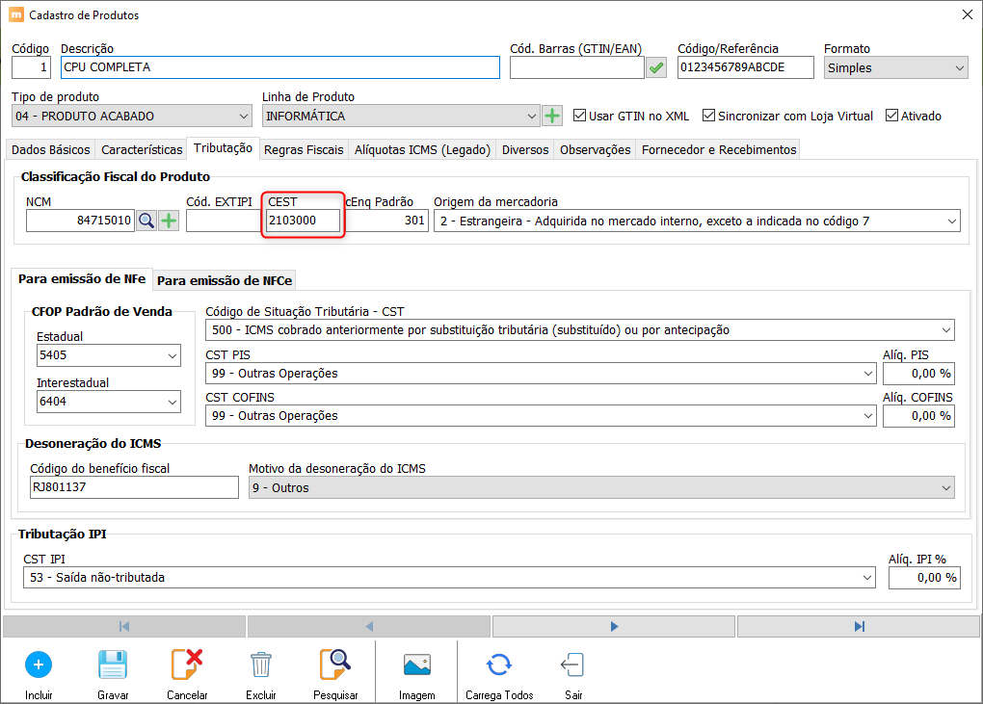Expand the Origem da mercadoria dropdown
983x704 pixels.
point(951,222)
